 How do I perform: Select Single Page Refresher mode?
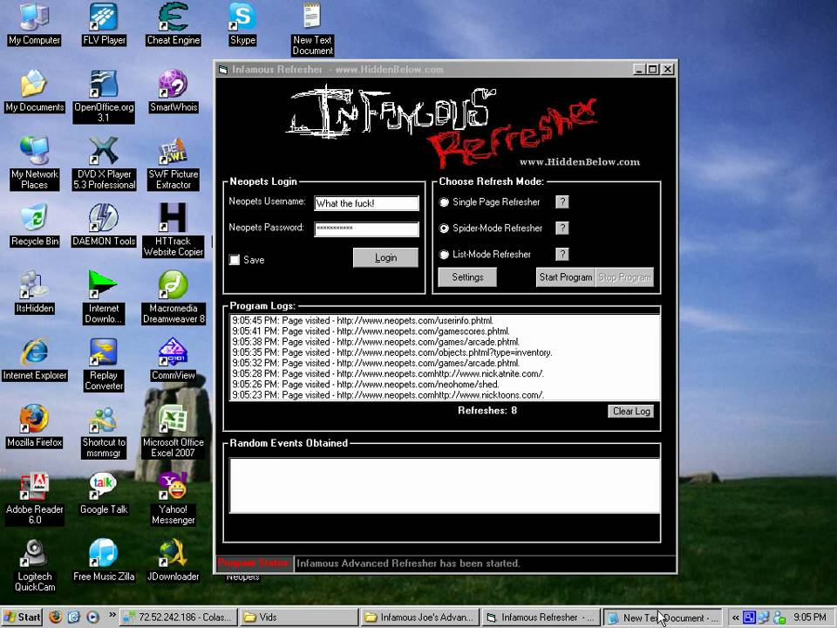[444, 202]
